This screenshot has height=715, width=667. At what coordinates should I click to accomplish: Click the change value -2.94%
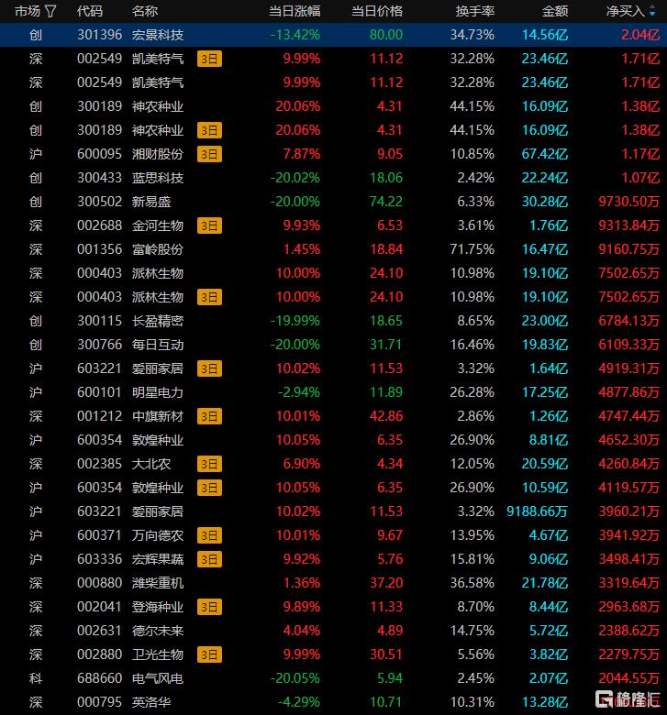point(299,392)
